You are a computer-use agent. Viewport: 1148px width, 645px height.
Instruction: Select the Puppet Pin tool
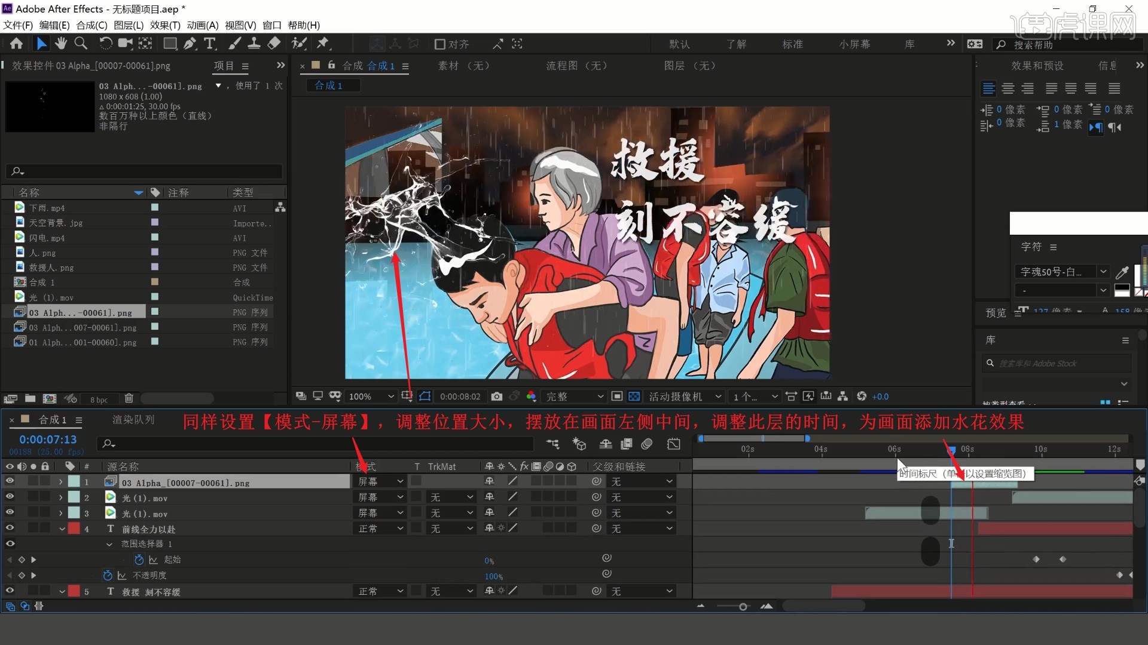[323, 44]
